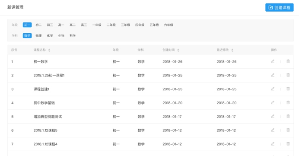Delete the 2018.1.12课程4 course
Viewport: 299px width, 156px height.
pyautogui.click(x=288, y=144)
